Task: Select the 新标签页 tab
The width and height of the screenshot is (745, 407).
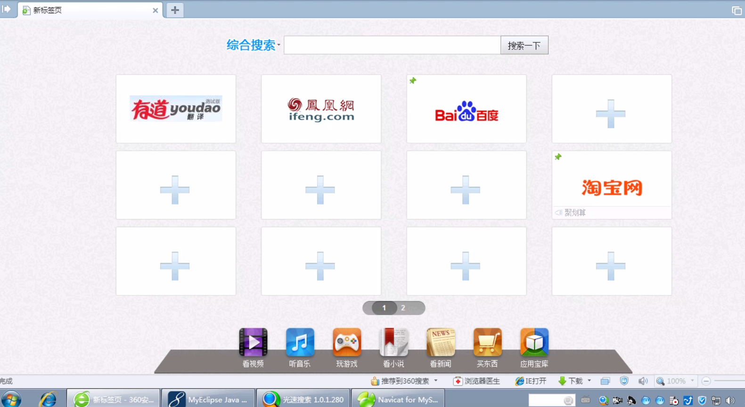Action: [90, 10]
